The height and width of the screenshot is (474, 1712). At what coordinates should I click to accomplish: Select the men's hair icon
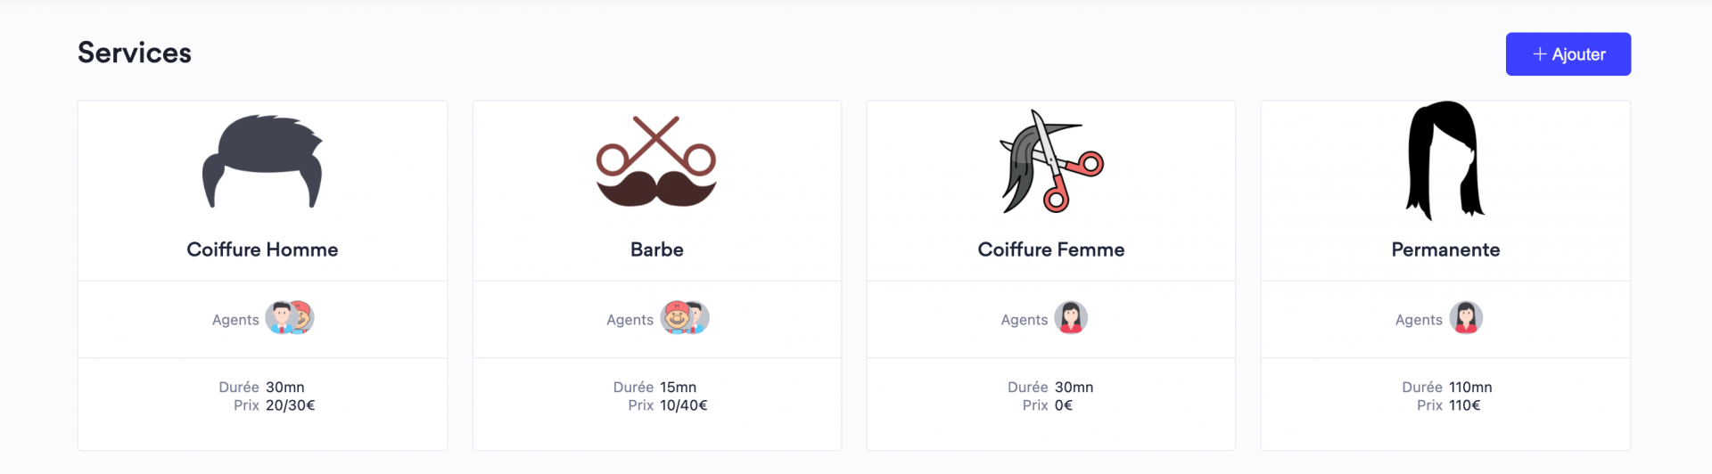tap(262, 161)
